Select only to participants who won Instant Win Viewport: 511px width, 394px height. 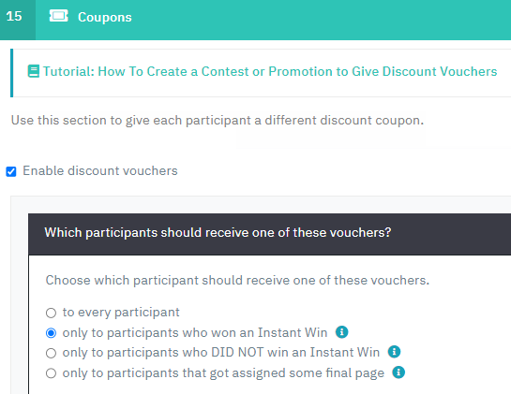51,333
